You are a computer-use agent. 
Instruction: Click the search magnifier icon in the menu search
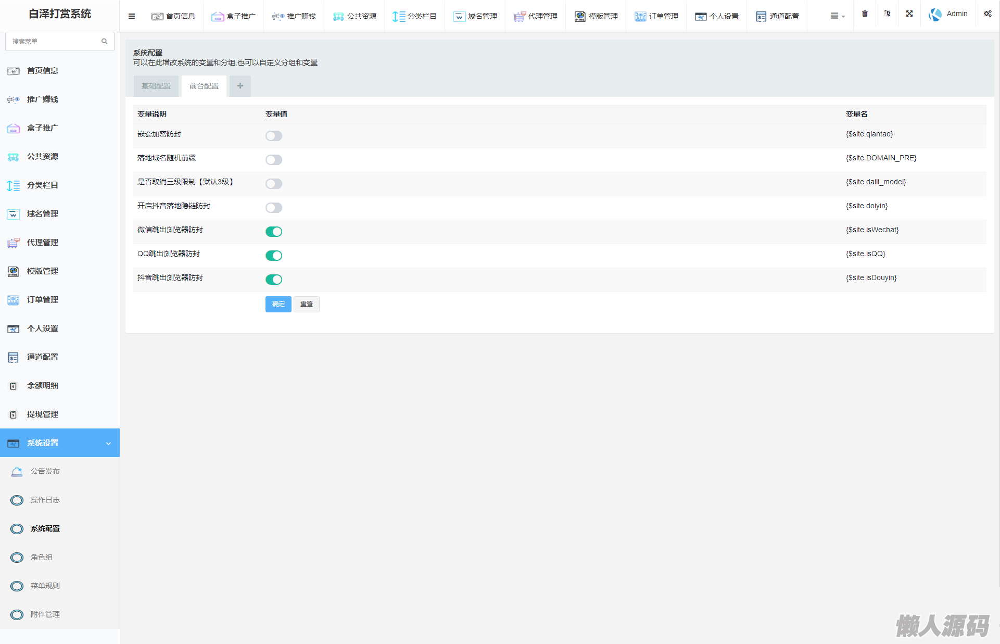(105, 42)
